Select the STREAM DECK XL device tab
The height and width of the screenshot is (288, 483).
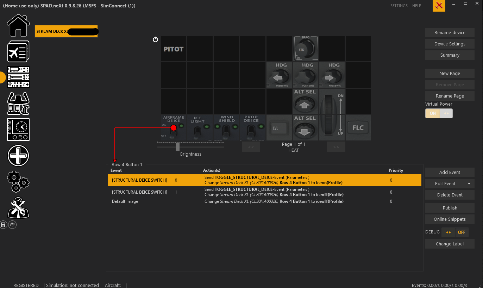[66, 31]
